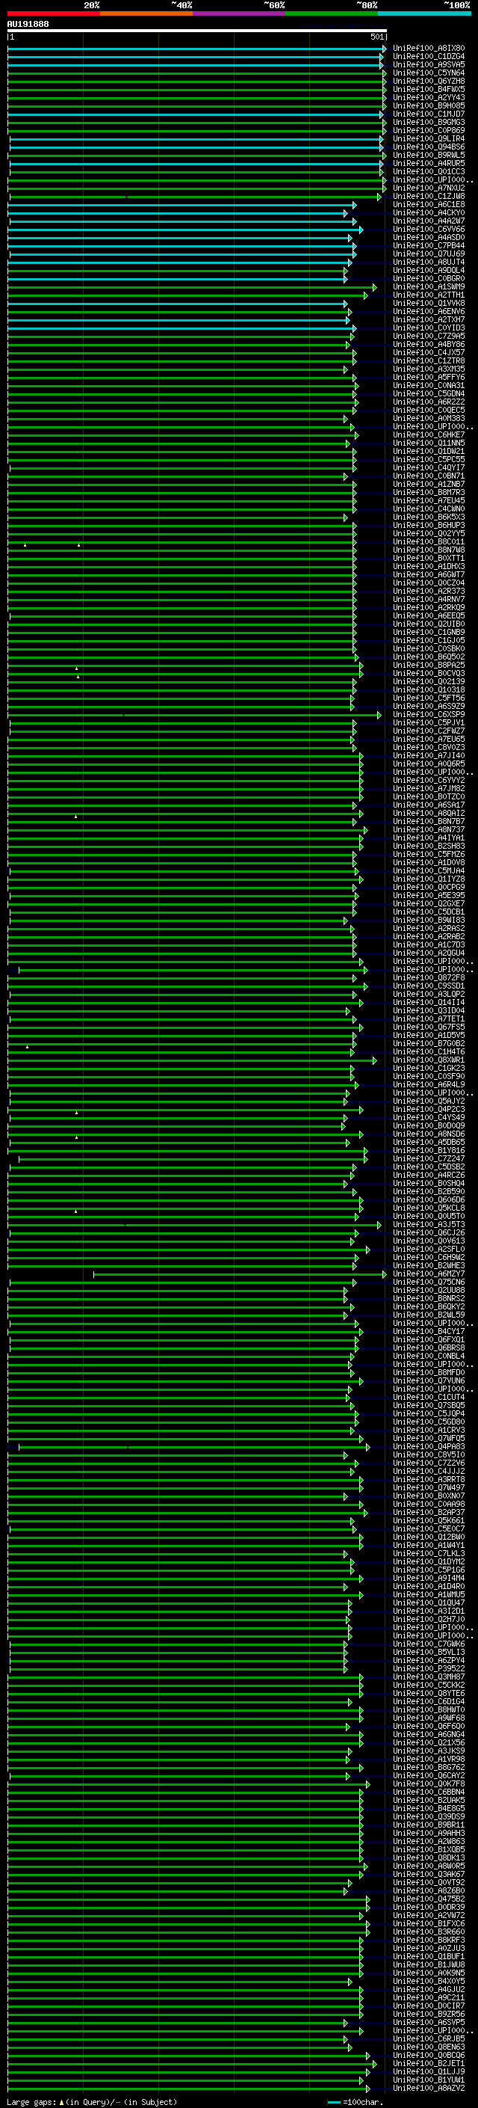478x2108 pixels.
Task: Open hit UniRef100_A4RUR5
Action: coord(429,163)
